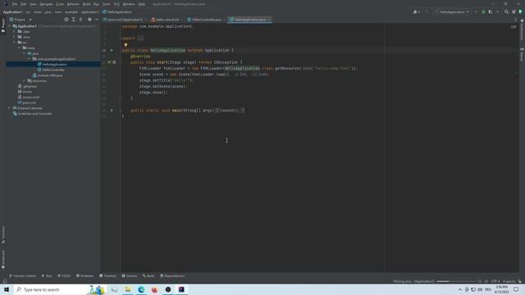The height and width of the screenshot is (295, 525).
Task: Expand the resources folder
Action: 24,80
